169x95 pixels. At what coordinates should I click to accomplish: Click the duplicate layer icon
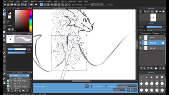coord(160,68)
